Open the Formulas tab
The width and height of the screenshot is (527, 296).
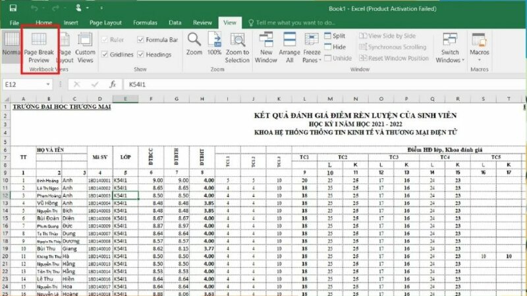[x=145, y=23]
